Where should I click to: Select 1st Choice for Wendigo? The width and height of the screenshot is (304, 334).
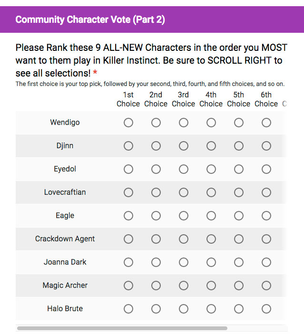[x=128, y=123]
